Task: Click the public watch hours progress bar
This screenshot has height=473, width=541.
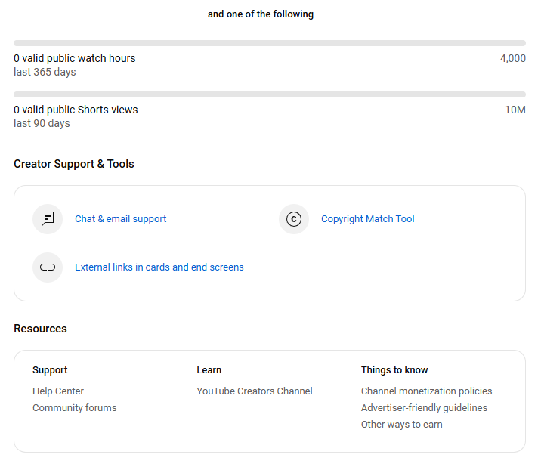Action: click(x=270, y=43)
